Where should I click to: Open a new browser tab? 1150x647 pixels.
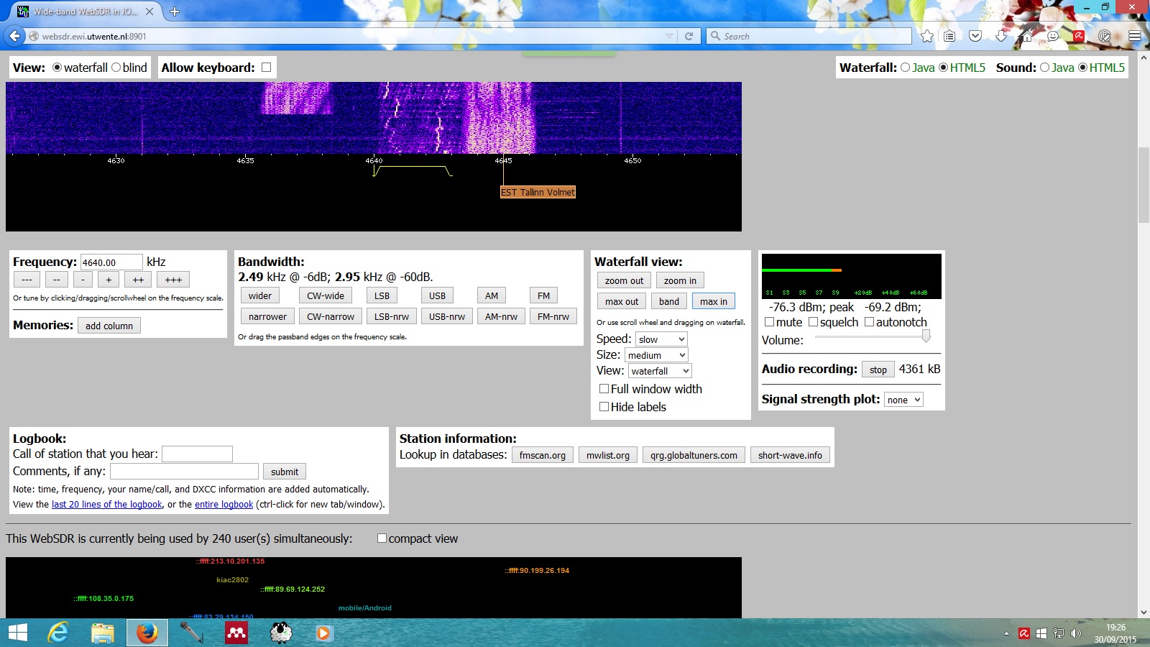tap(175, 12)
